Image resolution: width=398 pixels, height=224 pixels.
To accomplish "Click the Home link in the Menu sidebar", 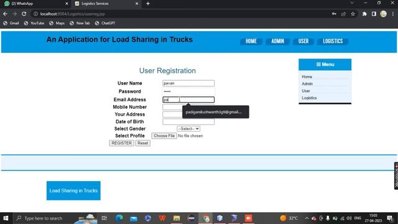I will 307,77.
